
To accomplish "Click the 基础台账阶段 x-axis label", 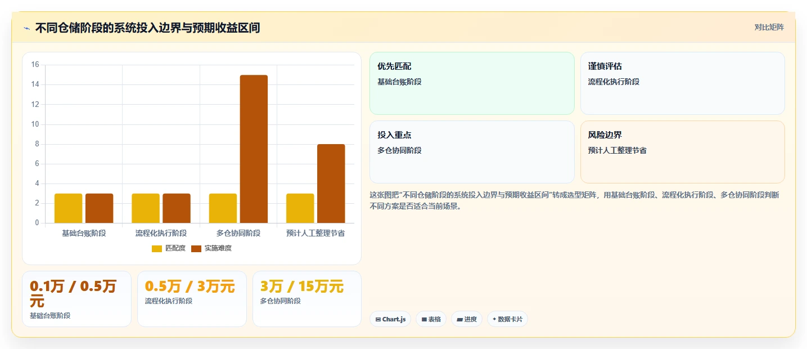I will [x=84, y=233].
